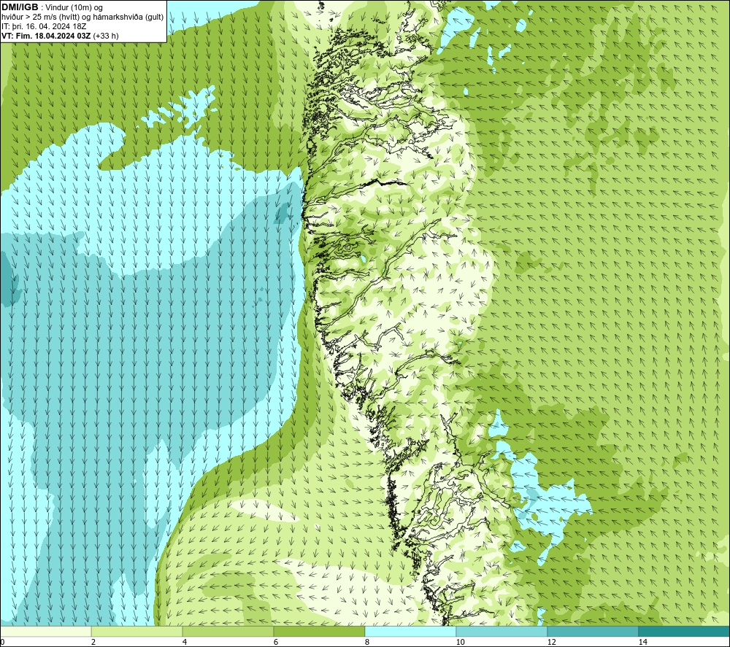This screenshot has width=730, height=647.
Task: Click the legend label '6'
Action: [x=276, y=642]
